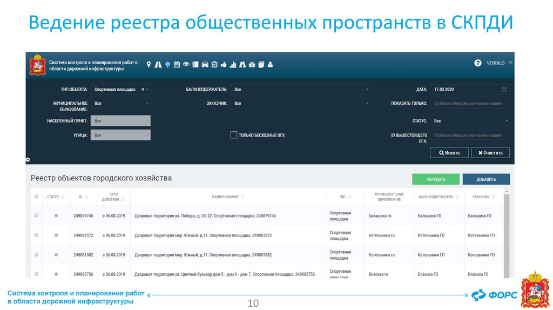The height and width of the screenshot is (310, 553).
Task: Click the ID cell 249881572
Action: point(83,235)
